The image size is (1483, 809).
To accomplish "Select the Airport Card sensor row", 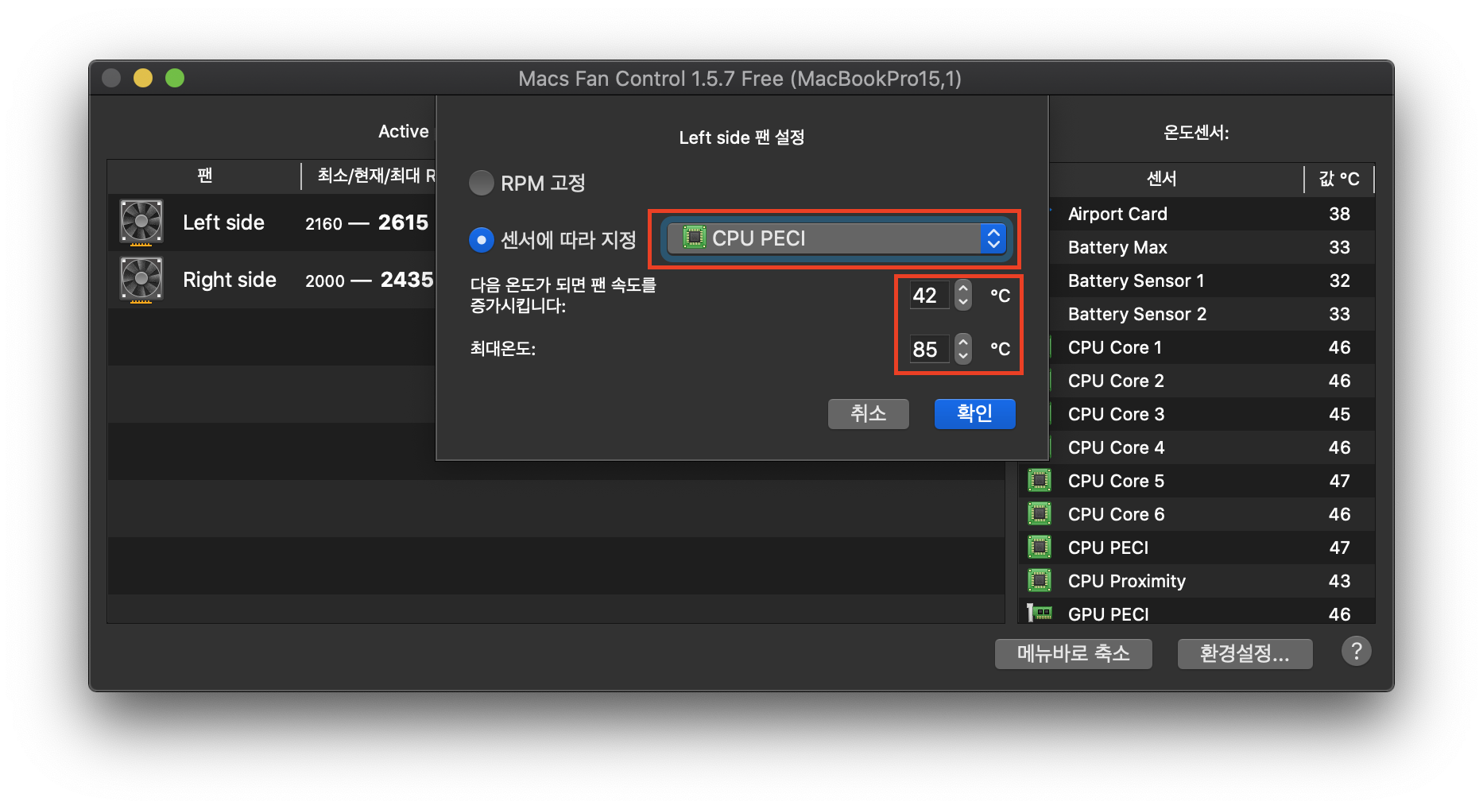I will (x=1212, y=214).
